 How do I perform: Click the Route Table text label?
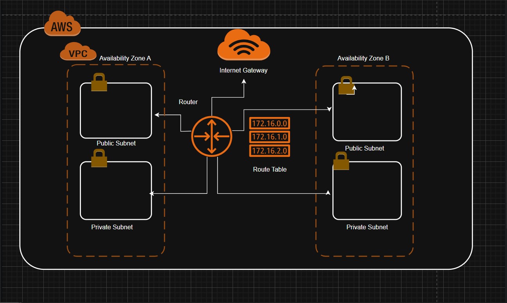click(270, 169)
